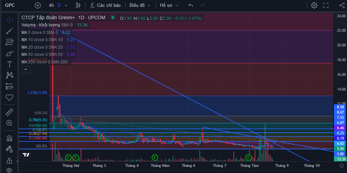The image size is (347, 173).
Task: Select the MA 5 close 0 SMA 5 legend
Action: coord(40,33)
